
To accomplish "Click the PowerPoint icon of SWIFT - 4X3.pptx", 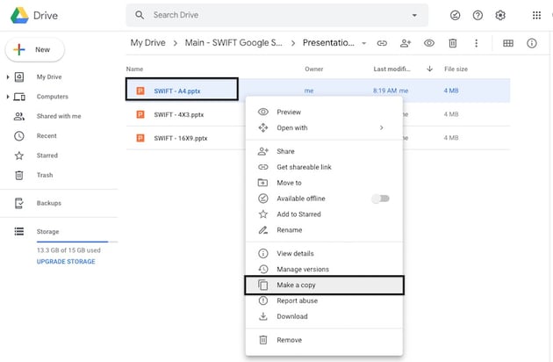I will (140, 114).
